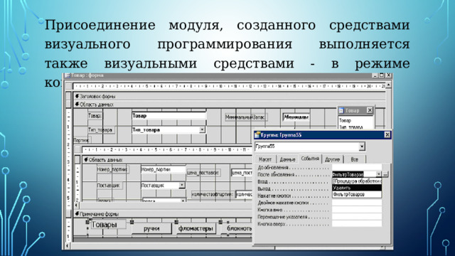Close the Группа: Группа55 properties window

tap(387, 134)
